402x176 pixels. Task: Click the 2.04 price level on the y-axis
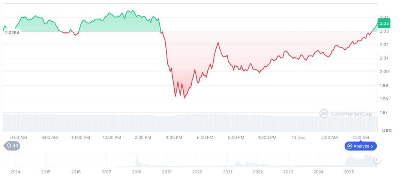(x=384, y=17)
